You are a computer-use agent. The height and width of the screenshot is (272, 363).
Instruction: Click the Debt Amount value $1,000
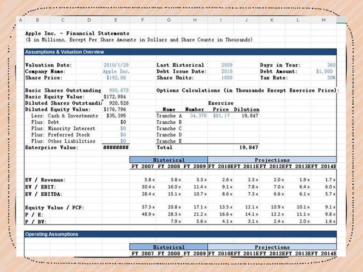[x=324, y=72]
